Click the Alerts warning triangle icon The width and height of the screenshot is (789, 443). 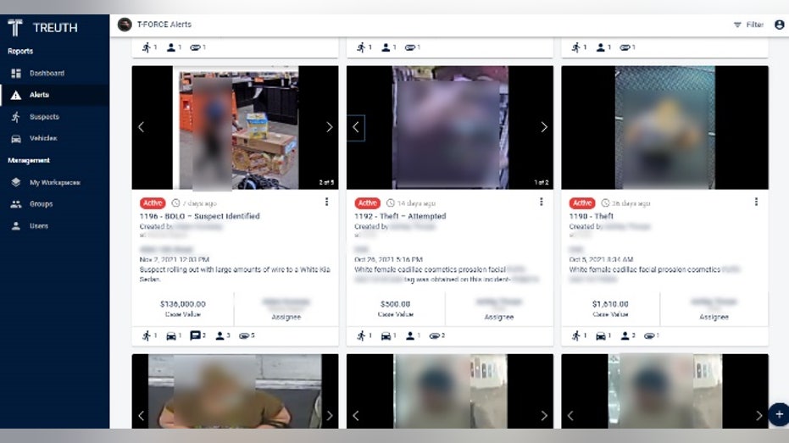point(16,95)
